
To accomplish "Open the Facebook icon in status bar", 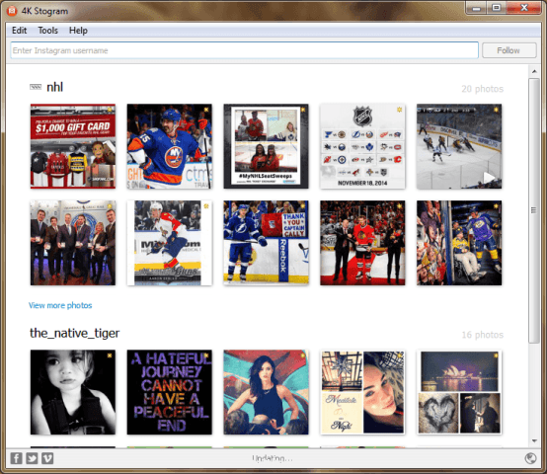I will 16,458.
